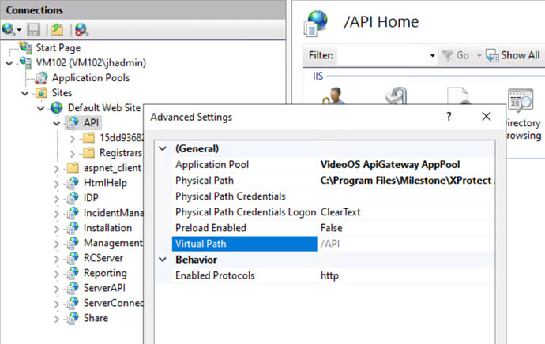Screen dimensions: 545x344
Task: Click the Advanced Settings help question mark
Action: point(449,117)
